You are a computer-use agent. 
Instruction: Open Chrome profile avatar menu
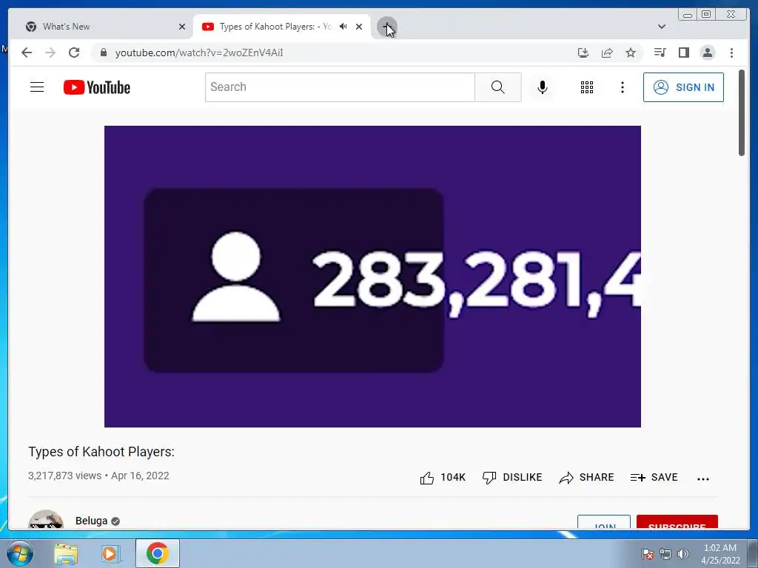[x=707, y=53]
